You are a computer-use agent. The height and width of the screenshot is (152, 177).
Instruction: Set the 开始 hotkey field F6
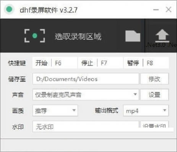click(55, 63)
